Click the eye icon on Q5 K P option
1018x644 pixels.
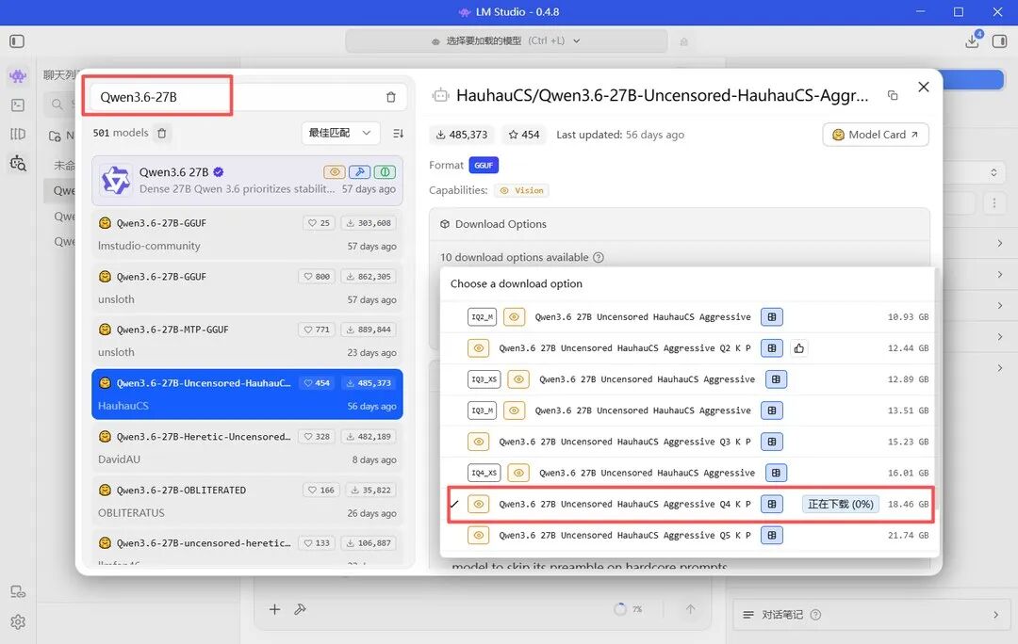479,535
